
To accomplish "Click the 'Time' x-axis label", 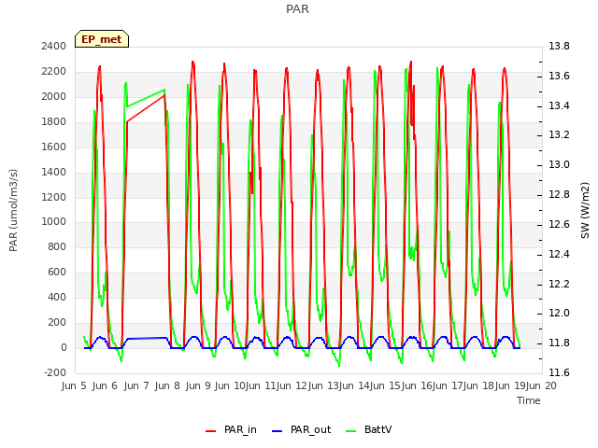I will (529, 400).
